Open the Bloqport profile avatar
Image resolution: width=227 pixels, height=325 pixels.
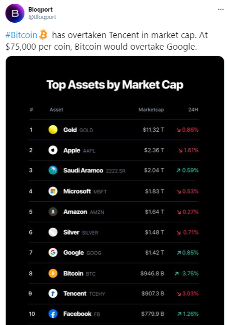coord(15,13)
